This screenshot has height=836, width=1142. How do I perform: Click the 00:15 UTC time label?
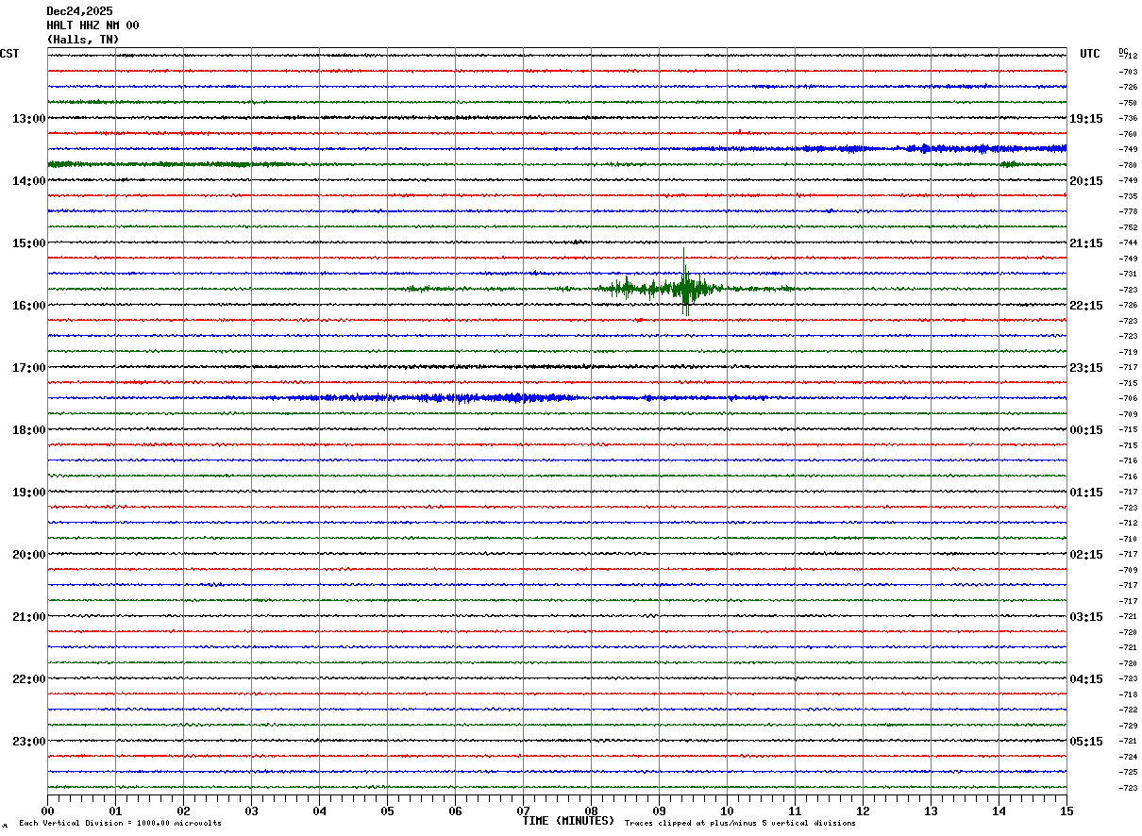pyautogui.click(x=1085, y=430)
